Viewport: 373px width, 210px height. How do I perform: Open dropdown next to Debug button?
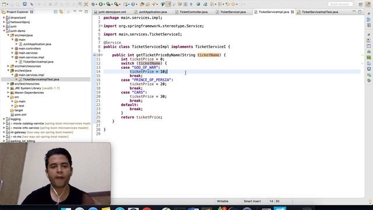pos(97,4)
